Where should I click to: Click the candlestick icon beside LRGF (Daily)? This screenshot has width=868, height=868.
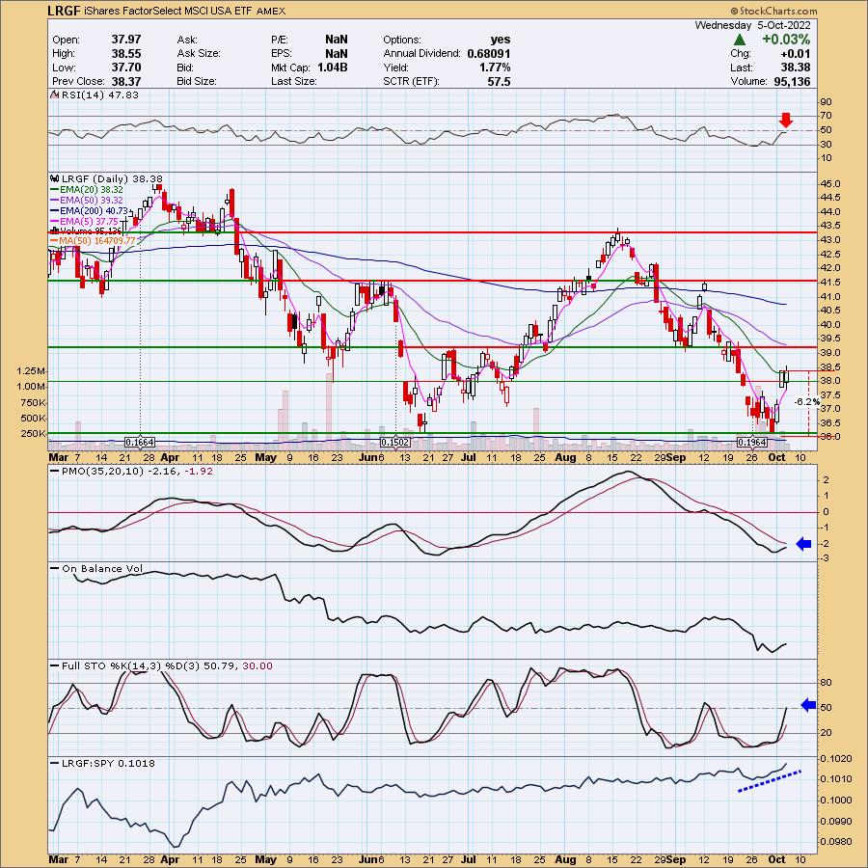point(55,178)
